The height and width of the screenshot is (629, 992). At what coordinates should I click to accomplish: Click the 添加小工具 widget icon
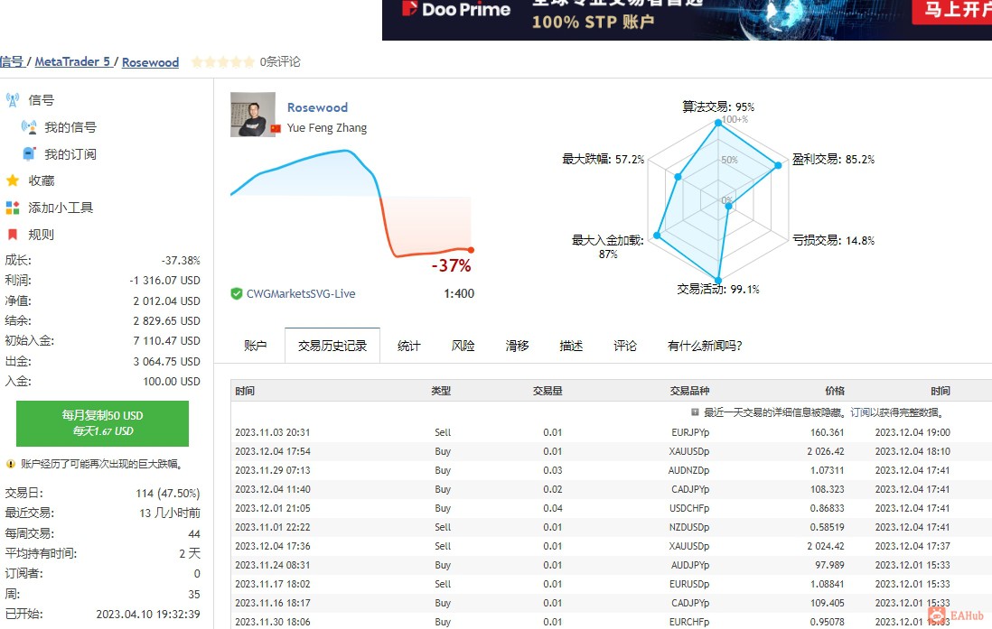[12, 208]
